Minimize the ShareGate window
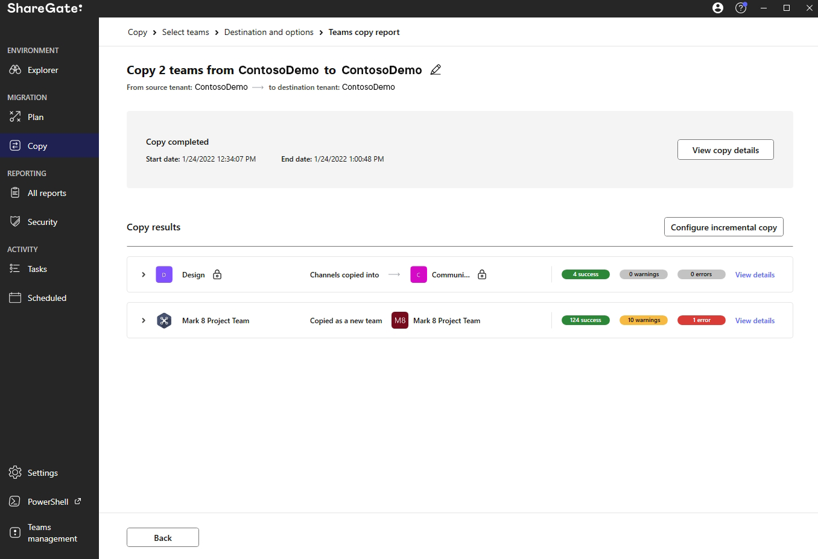The width and height of the screenshot is (818, 559). [x=764, y=8]
